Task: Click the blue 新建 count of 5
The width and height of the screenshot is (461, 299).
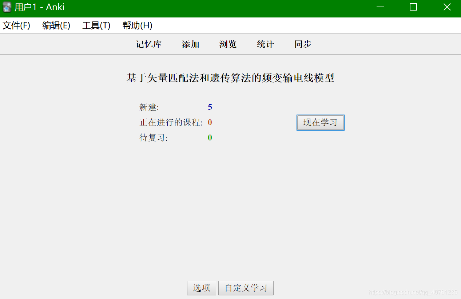Action: click(210, 107)
